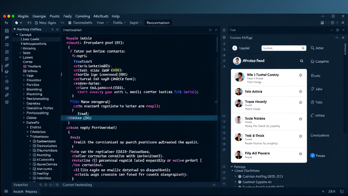348x196 pixels.
Task: Expand the Blooming tree node
Action: pos(24,89)
